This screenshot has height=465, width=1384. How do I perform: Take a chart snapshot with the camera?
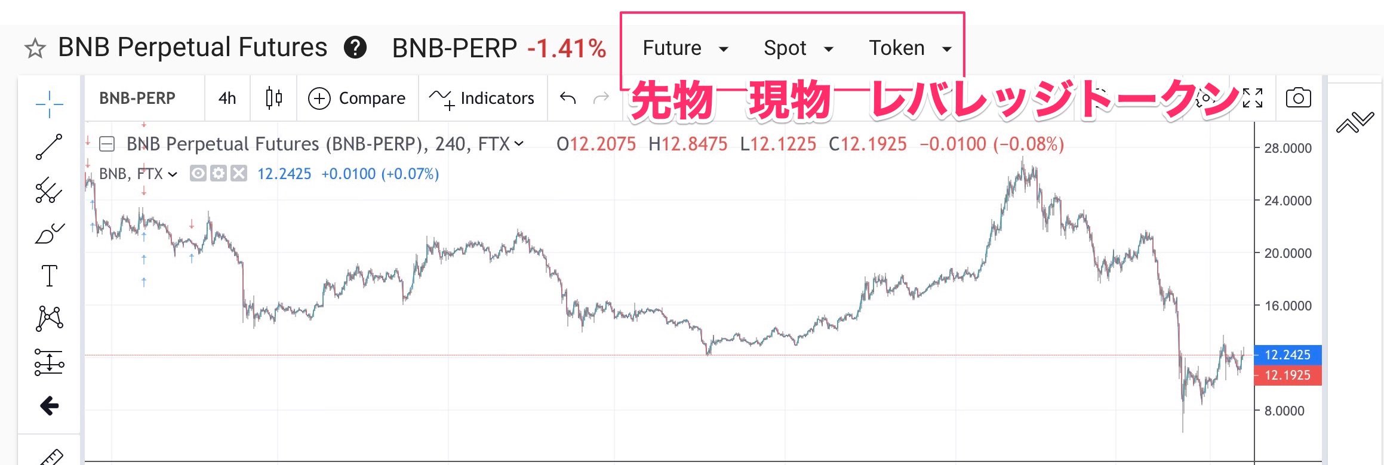click(x=1298, y=98)
